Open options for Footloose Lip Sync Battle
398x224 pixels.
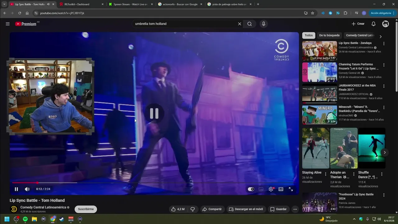click(x=384, y=195)
